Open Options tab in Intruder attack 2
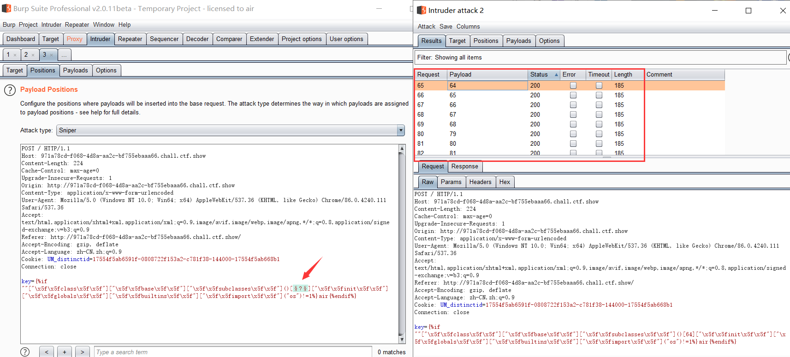 click(x=549, y=41)
